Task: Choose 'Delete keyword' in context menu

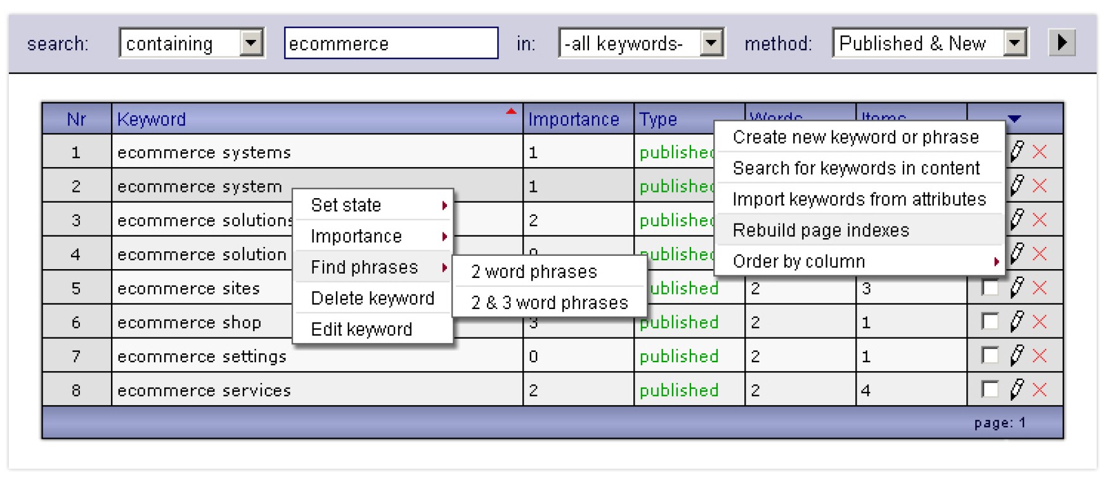Action: 372,298
